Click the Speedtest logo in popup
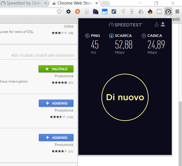The height and width of the screenshot is (166, 182). click(x=126, y=25)
